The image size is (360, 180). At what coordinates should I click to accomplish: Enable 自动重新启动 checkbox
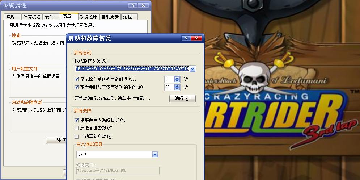tap(77, 137)
